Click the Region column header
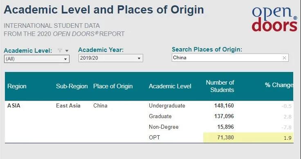Viewport: 301px width, 159px height. [x=17, y=86]
